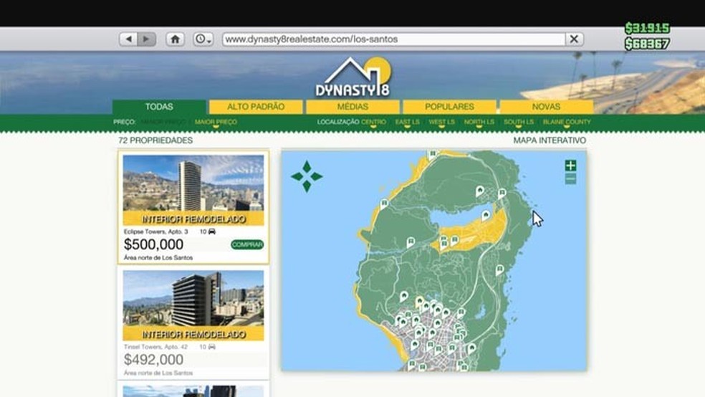The image size is (705, 397).
Task: Open the browsing history clock dropdown
Action: click(203, 39)
